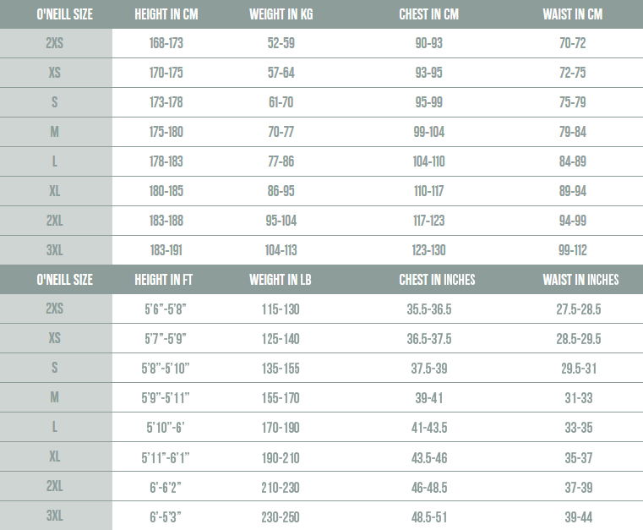643x530 pixels.
Task: Select weight value 115-130
Action: (281, 309)
